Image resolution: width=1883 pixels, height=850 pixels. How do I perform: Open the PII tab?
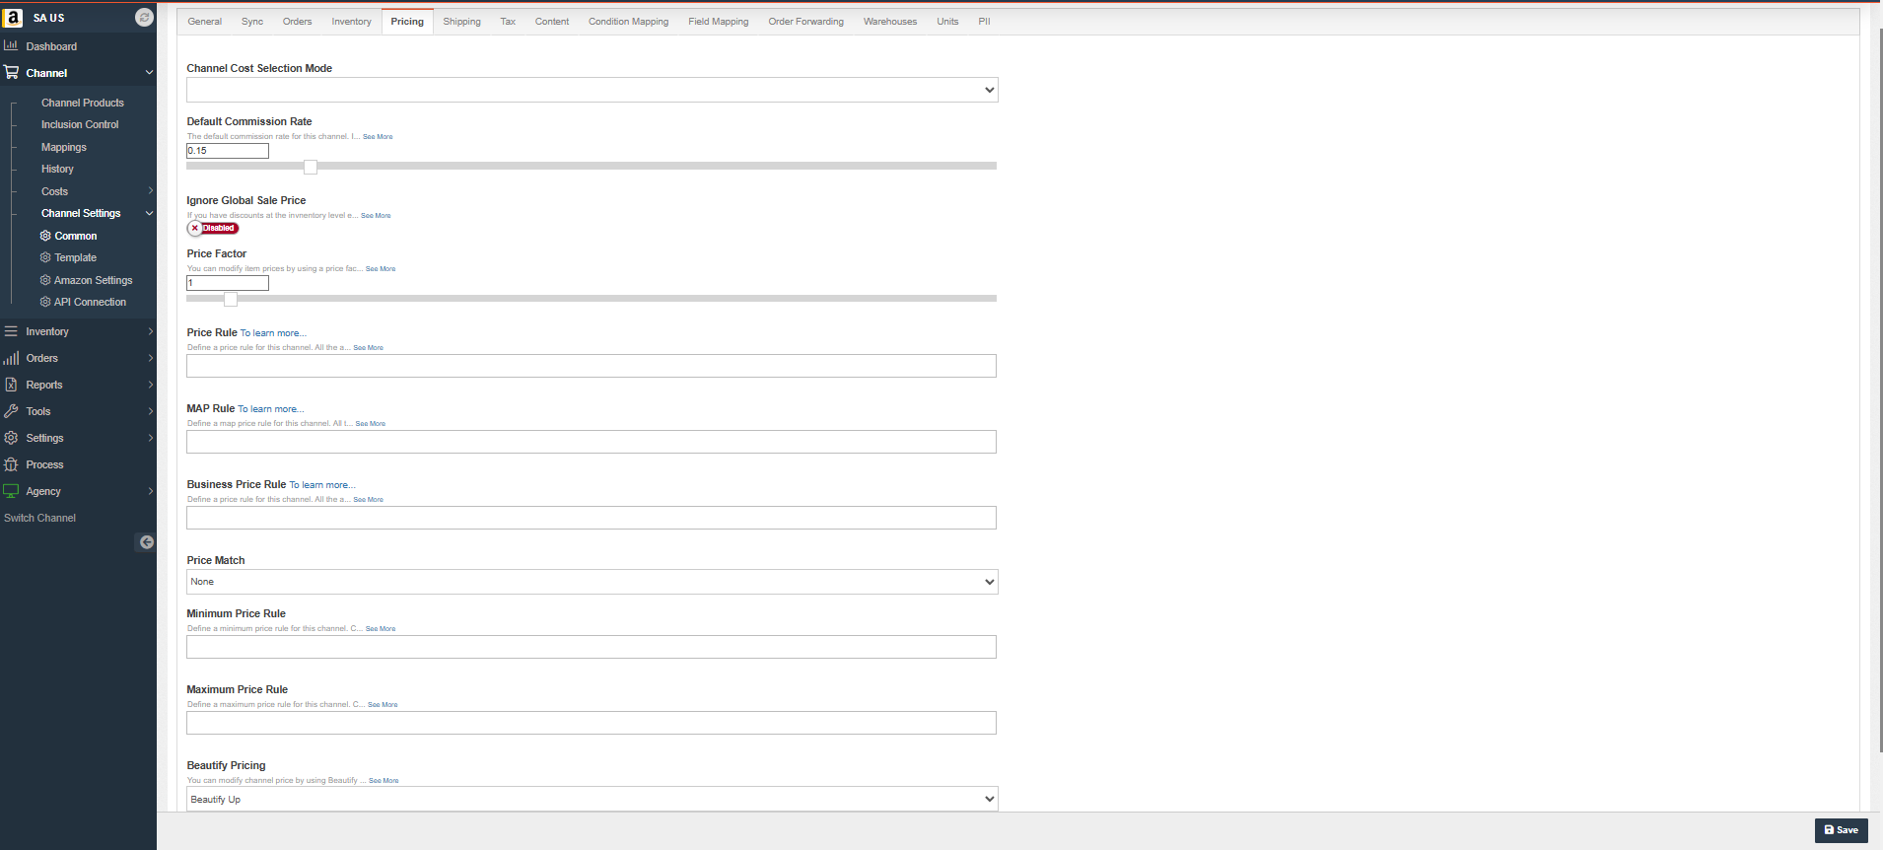coord(984,22)
